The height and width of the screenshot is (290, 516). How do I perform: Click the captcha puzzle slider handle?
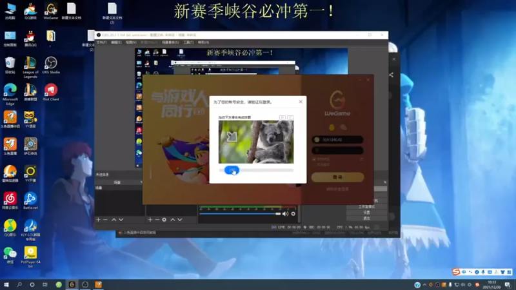click(232, 170)
